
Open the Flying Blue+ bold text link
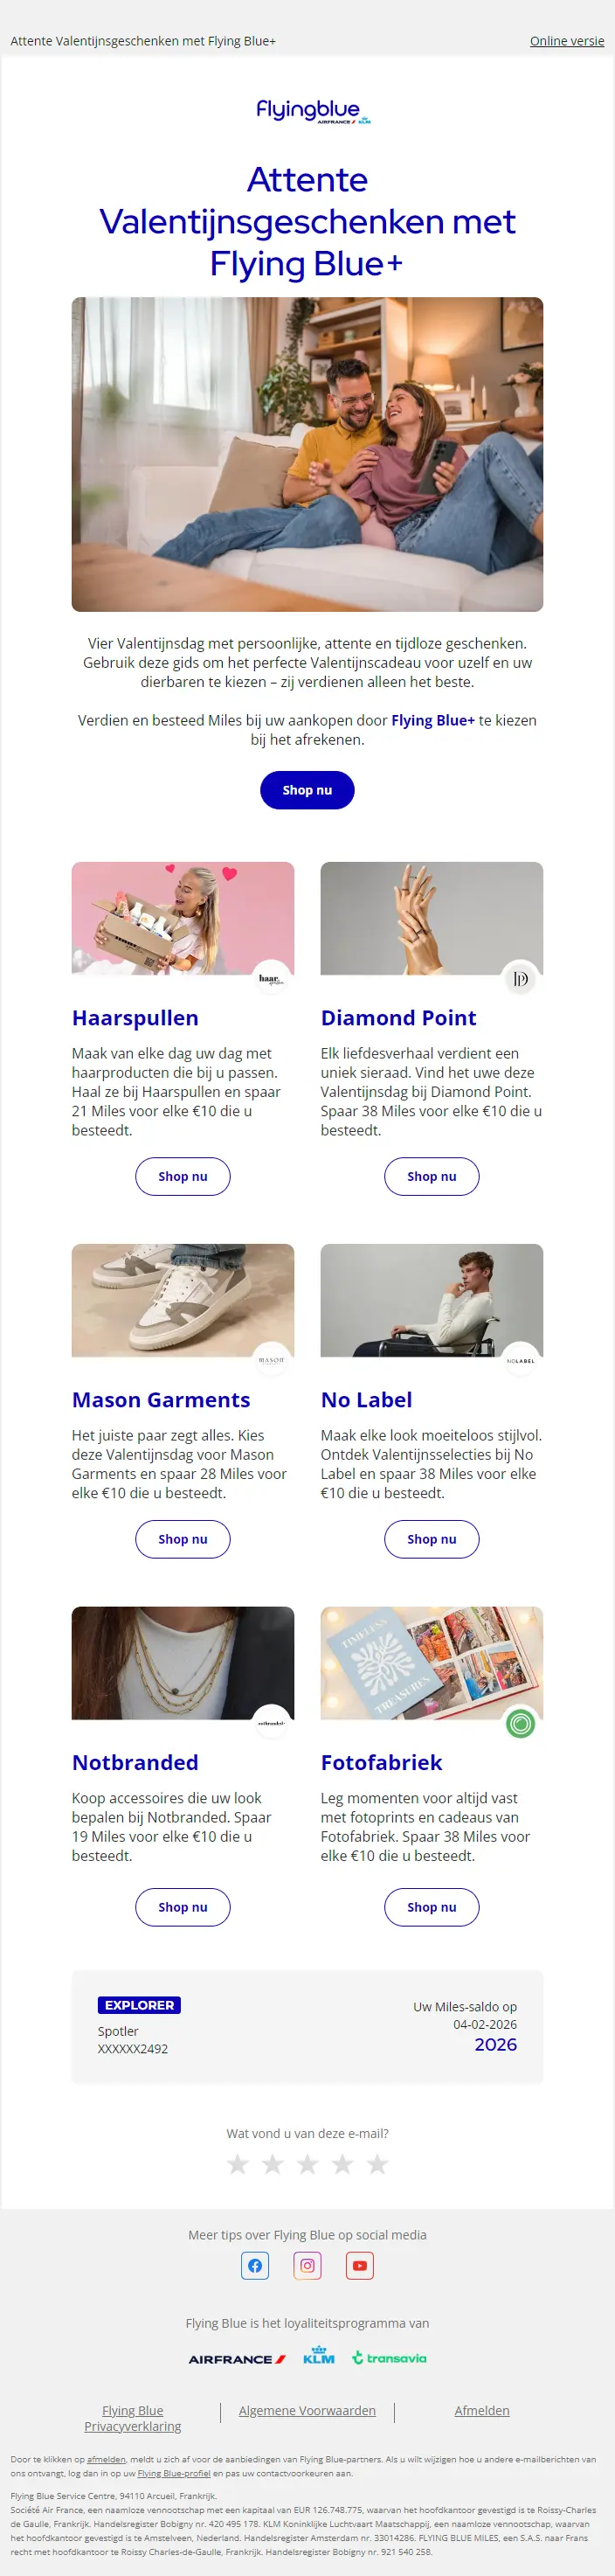[433, 720]
